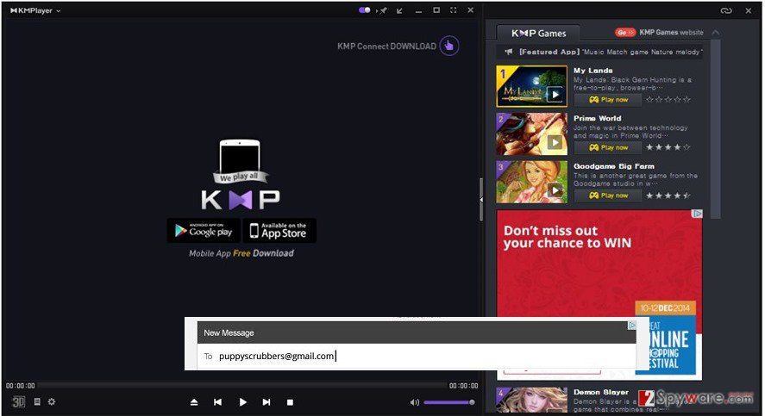Click the App Store badge
Viewport: 765px width, 416px height.
point(279,231)
